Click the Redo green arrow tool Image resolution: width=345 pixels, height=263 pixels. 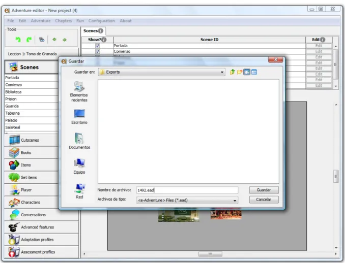click(29, 40)
